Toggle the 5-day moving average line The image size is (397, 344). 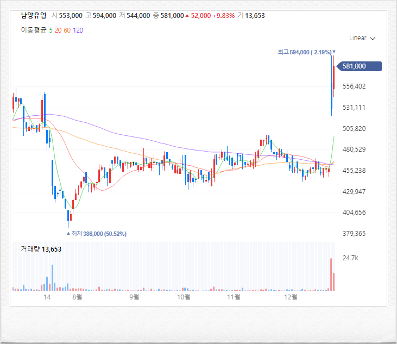point(51,30)
